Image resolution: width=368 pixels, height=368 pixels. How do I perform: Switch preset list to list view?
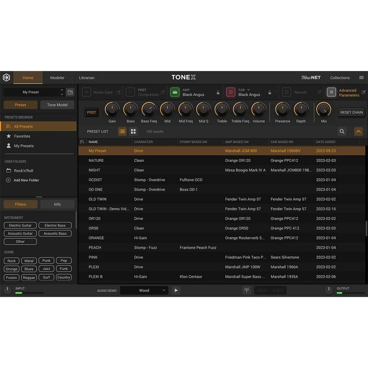(122, 131)
